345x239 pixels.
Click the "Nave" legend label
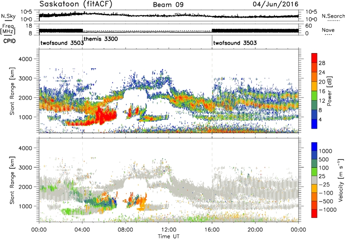pos(328,30)
